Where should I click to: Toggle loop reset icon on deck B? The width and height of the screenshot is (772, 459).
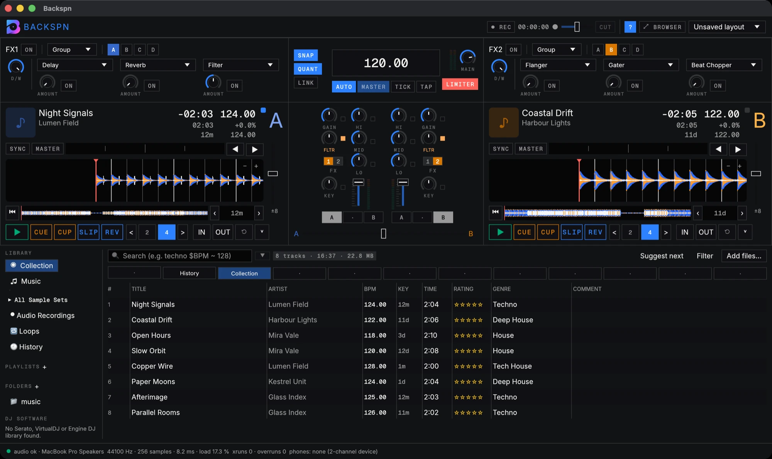(727, 232)
